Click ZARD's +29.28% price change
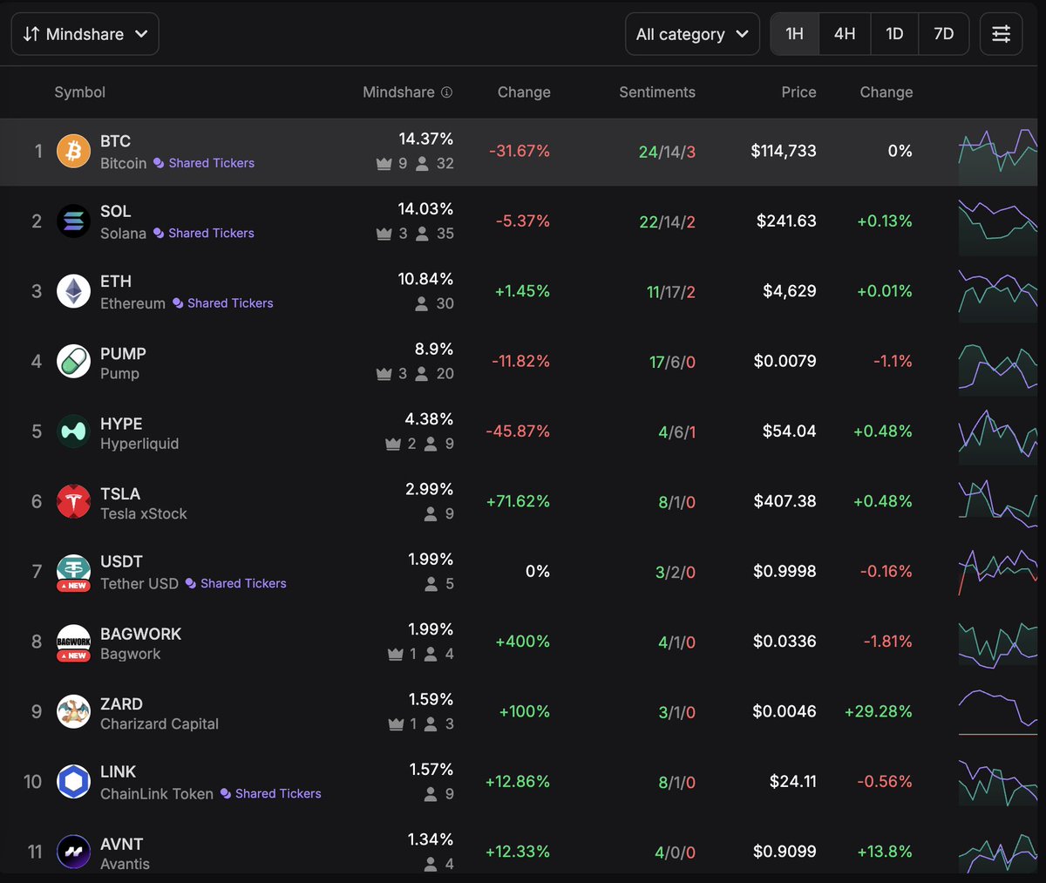The height and width of the screenshot is (883, 1046). pos(879,711)
